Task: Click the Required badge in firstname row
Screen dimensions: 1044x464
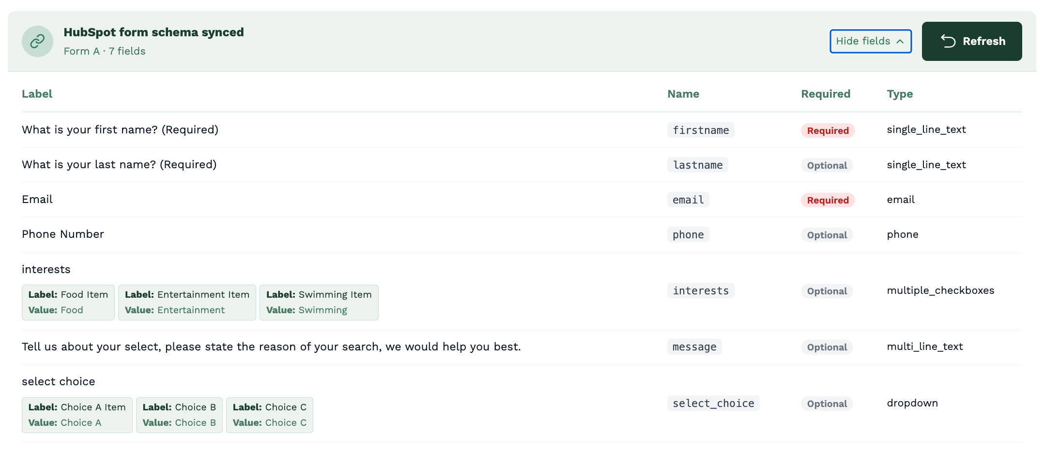Action: pyautogui.click(x=827, y=130)
